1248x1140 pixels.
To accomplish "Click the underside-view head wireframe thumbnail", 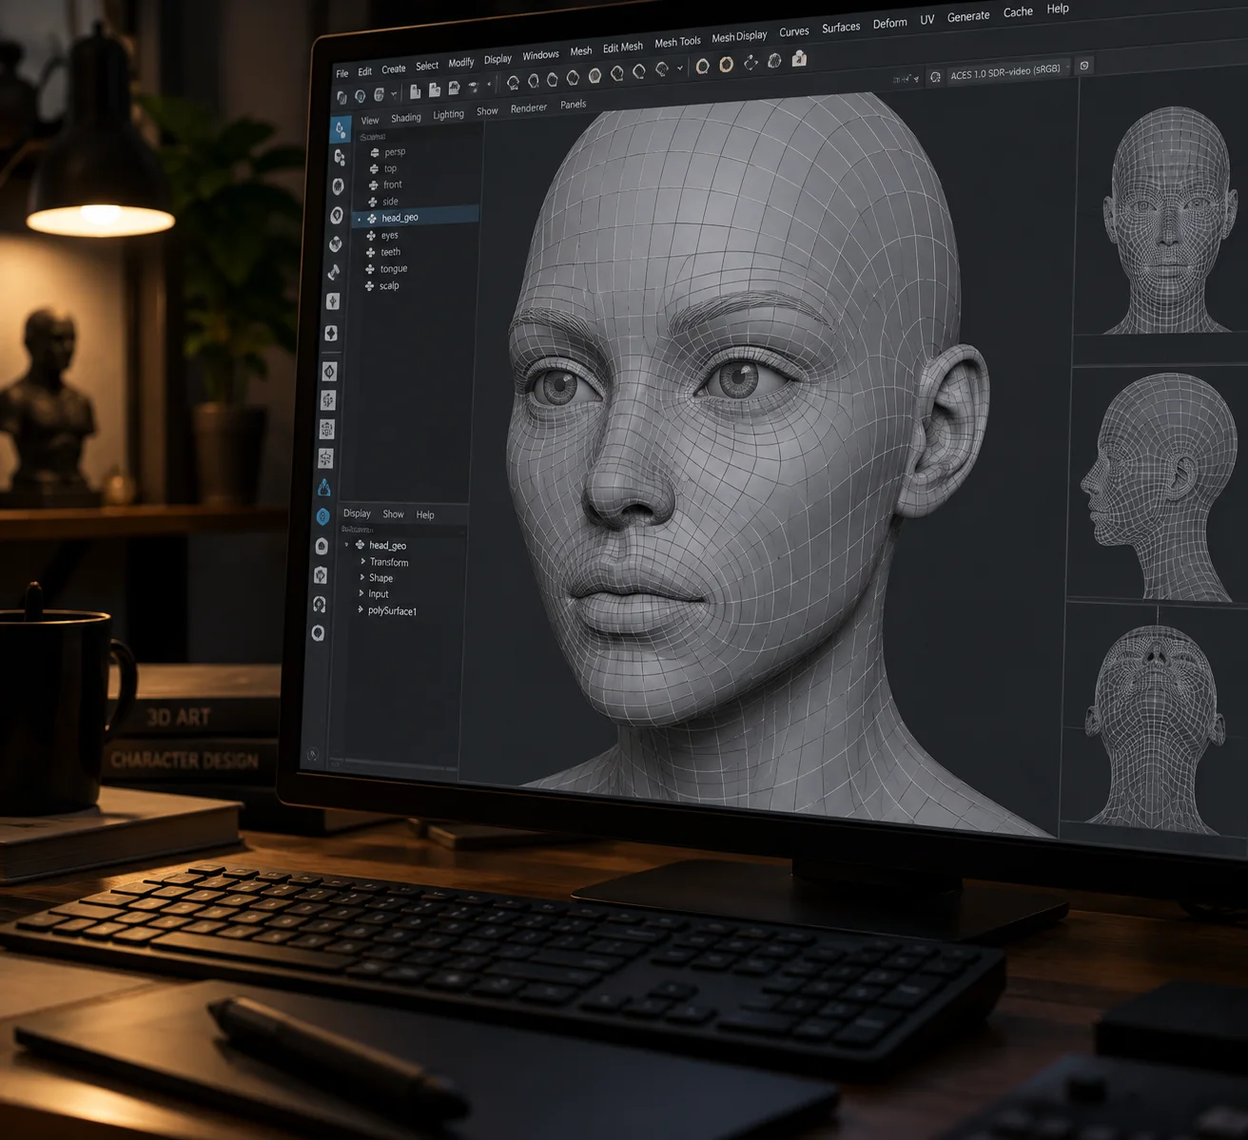I will tap(1155, 728).
